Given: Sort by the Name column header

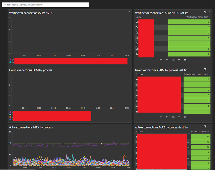Looking at the screenshot, I should point(139,17).
